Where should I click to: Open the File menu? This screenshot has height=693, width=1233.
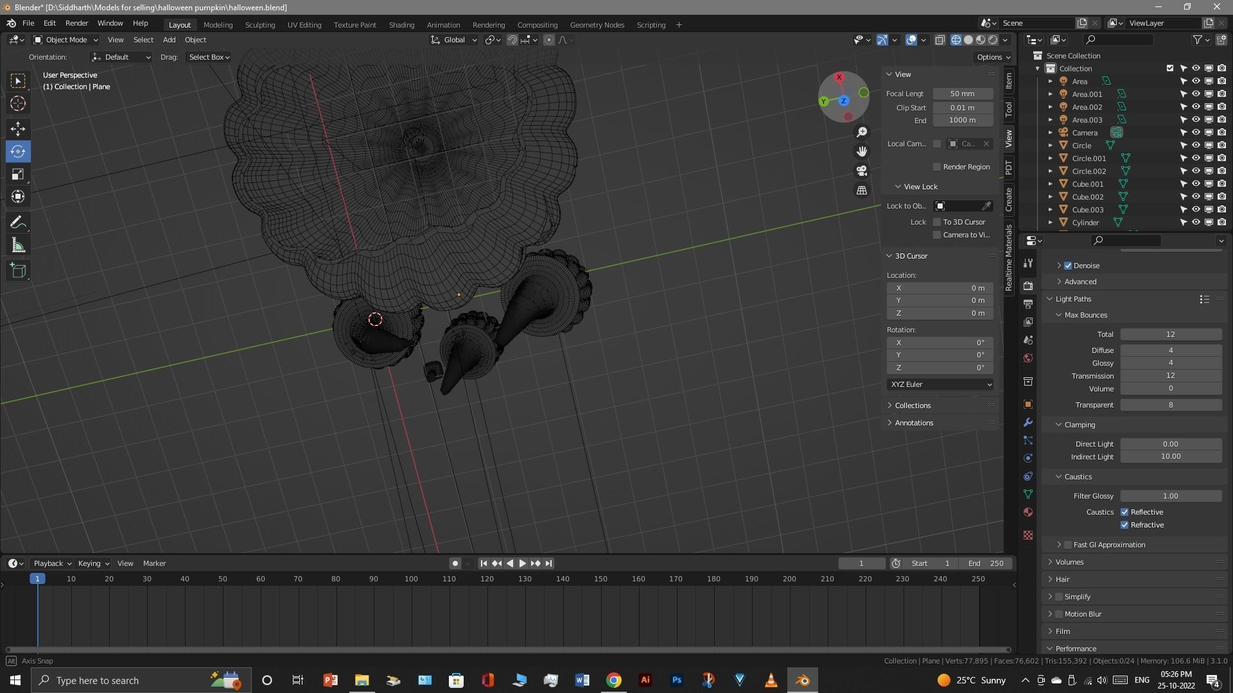click(28, 23)
